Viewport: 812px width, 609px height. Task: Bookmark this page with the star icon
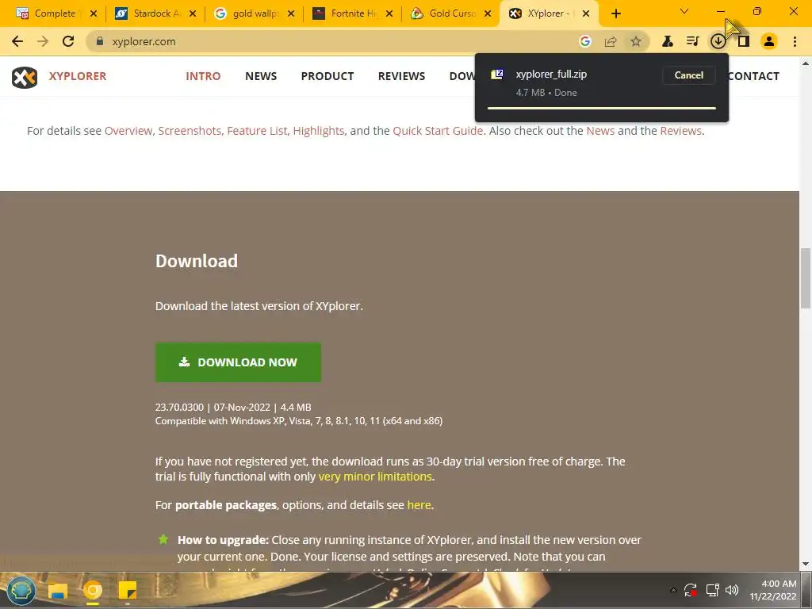click(x=636, y=41)
